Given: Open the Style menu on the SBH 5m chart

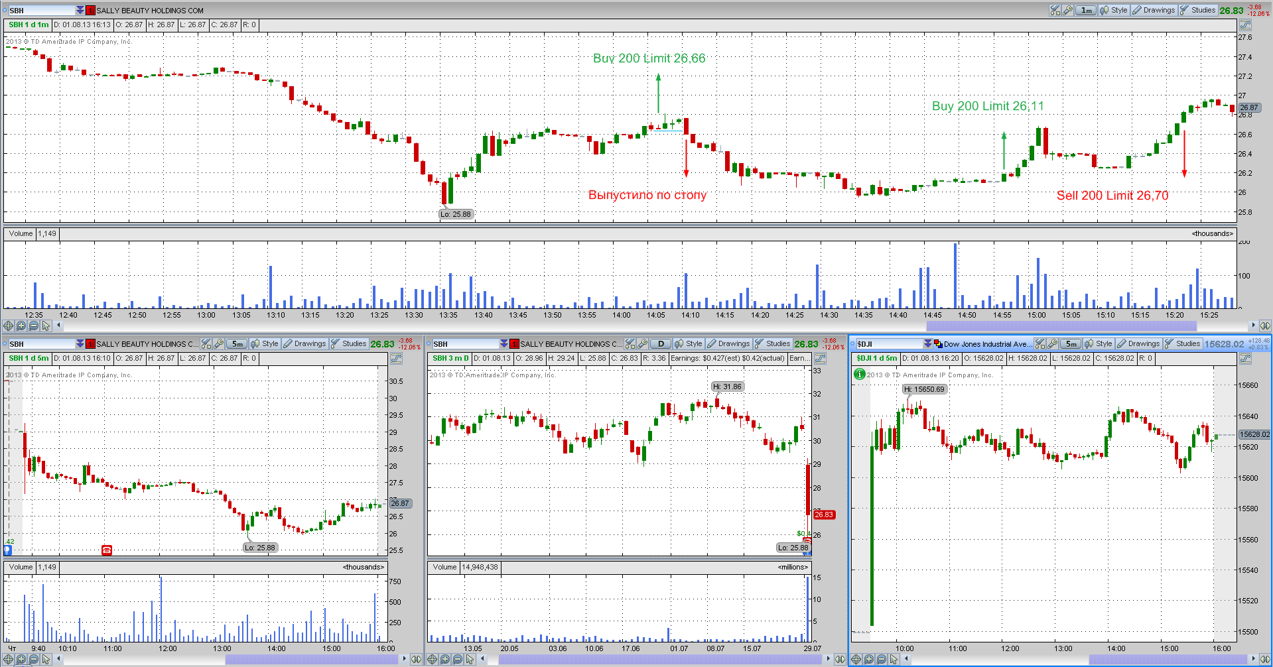Looking at the screenshot, I should pos(265,343).
